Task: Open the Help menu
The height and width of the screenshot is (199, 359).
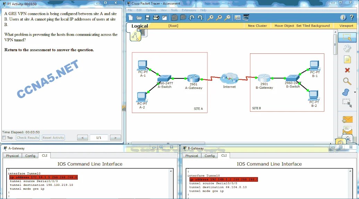Action: coord(203,10)
